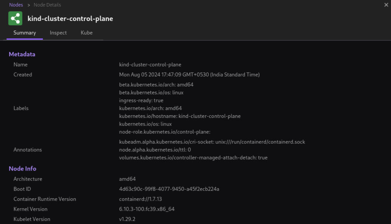Click the Metadata section heading

pyautogui.click(x=22, y=54)
